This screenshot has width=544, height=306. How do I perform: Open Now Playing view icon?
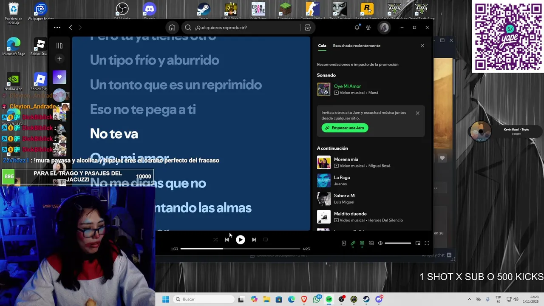pyautogui.click(x=344, y=243)
